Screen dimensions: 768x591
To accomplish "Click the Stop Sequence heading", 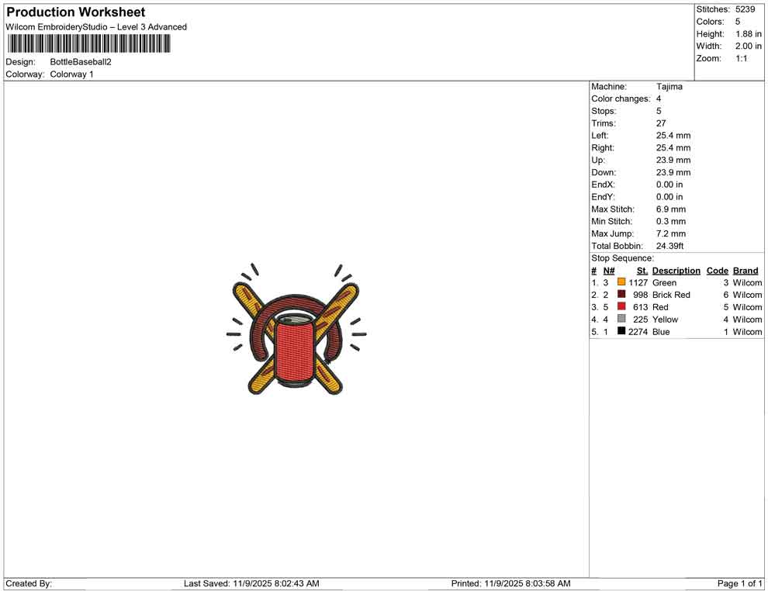I will [622, 258].
